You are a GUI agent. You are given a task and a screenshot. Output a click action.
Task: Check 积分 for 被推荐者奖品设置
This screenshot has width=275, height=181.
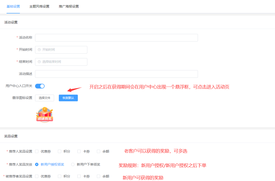(x=60, y=176)
